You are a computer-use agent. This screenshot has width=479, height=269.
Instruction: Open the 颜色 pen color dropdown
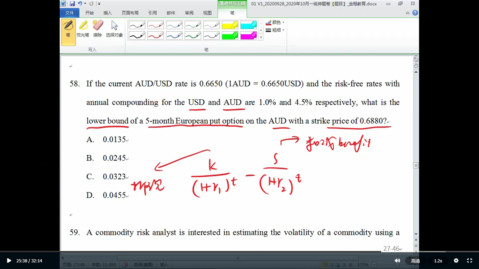(x=275, y=22)
